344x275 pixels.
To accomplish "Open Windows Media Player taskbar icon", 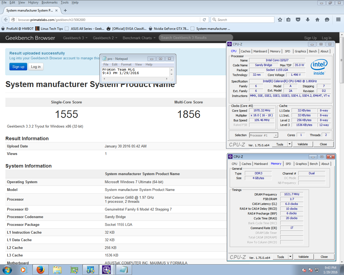I will (x=23, y=270).
